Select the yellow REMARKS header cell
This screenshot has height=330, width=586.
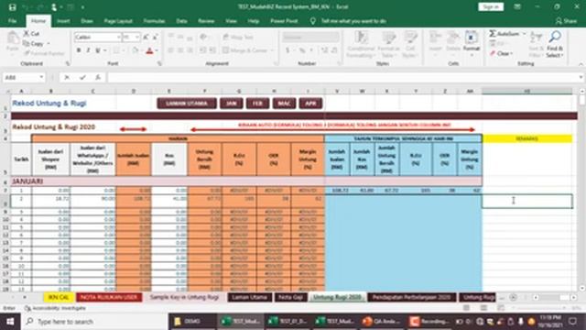click(527, 138)
